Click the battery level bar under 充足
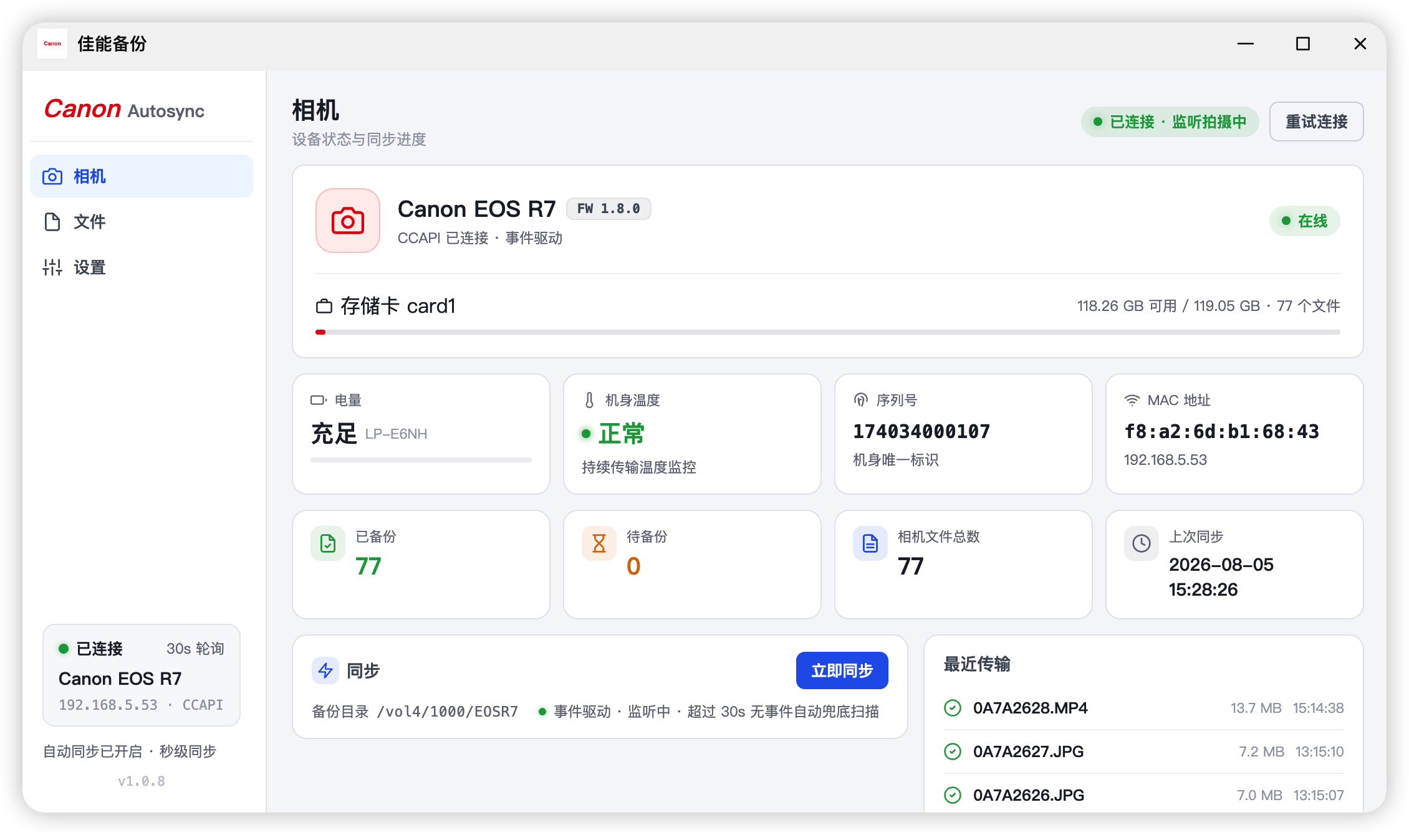The width and height of the screenshot is (1409, 835). 421,460
